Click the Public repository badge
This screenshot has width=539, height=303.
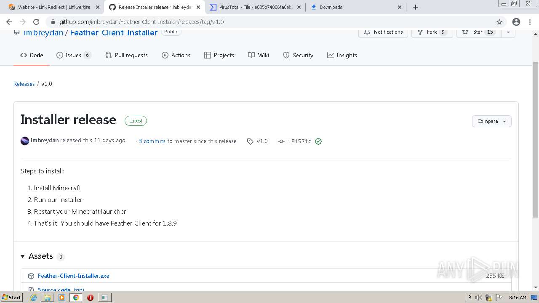(171, 32)
